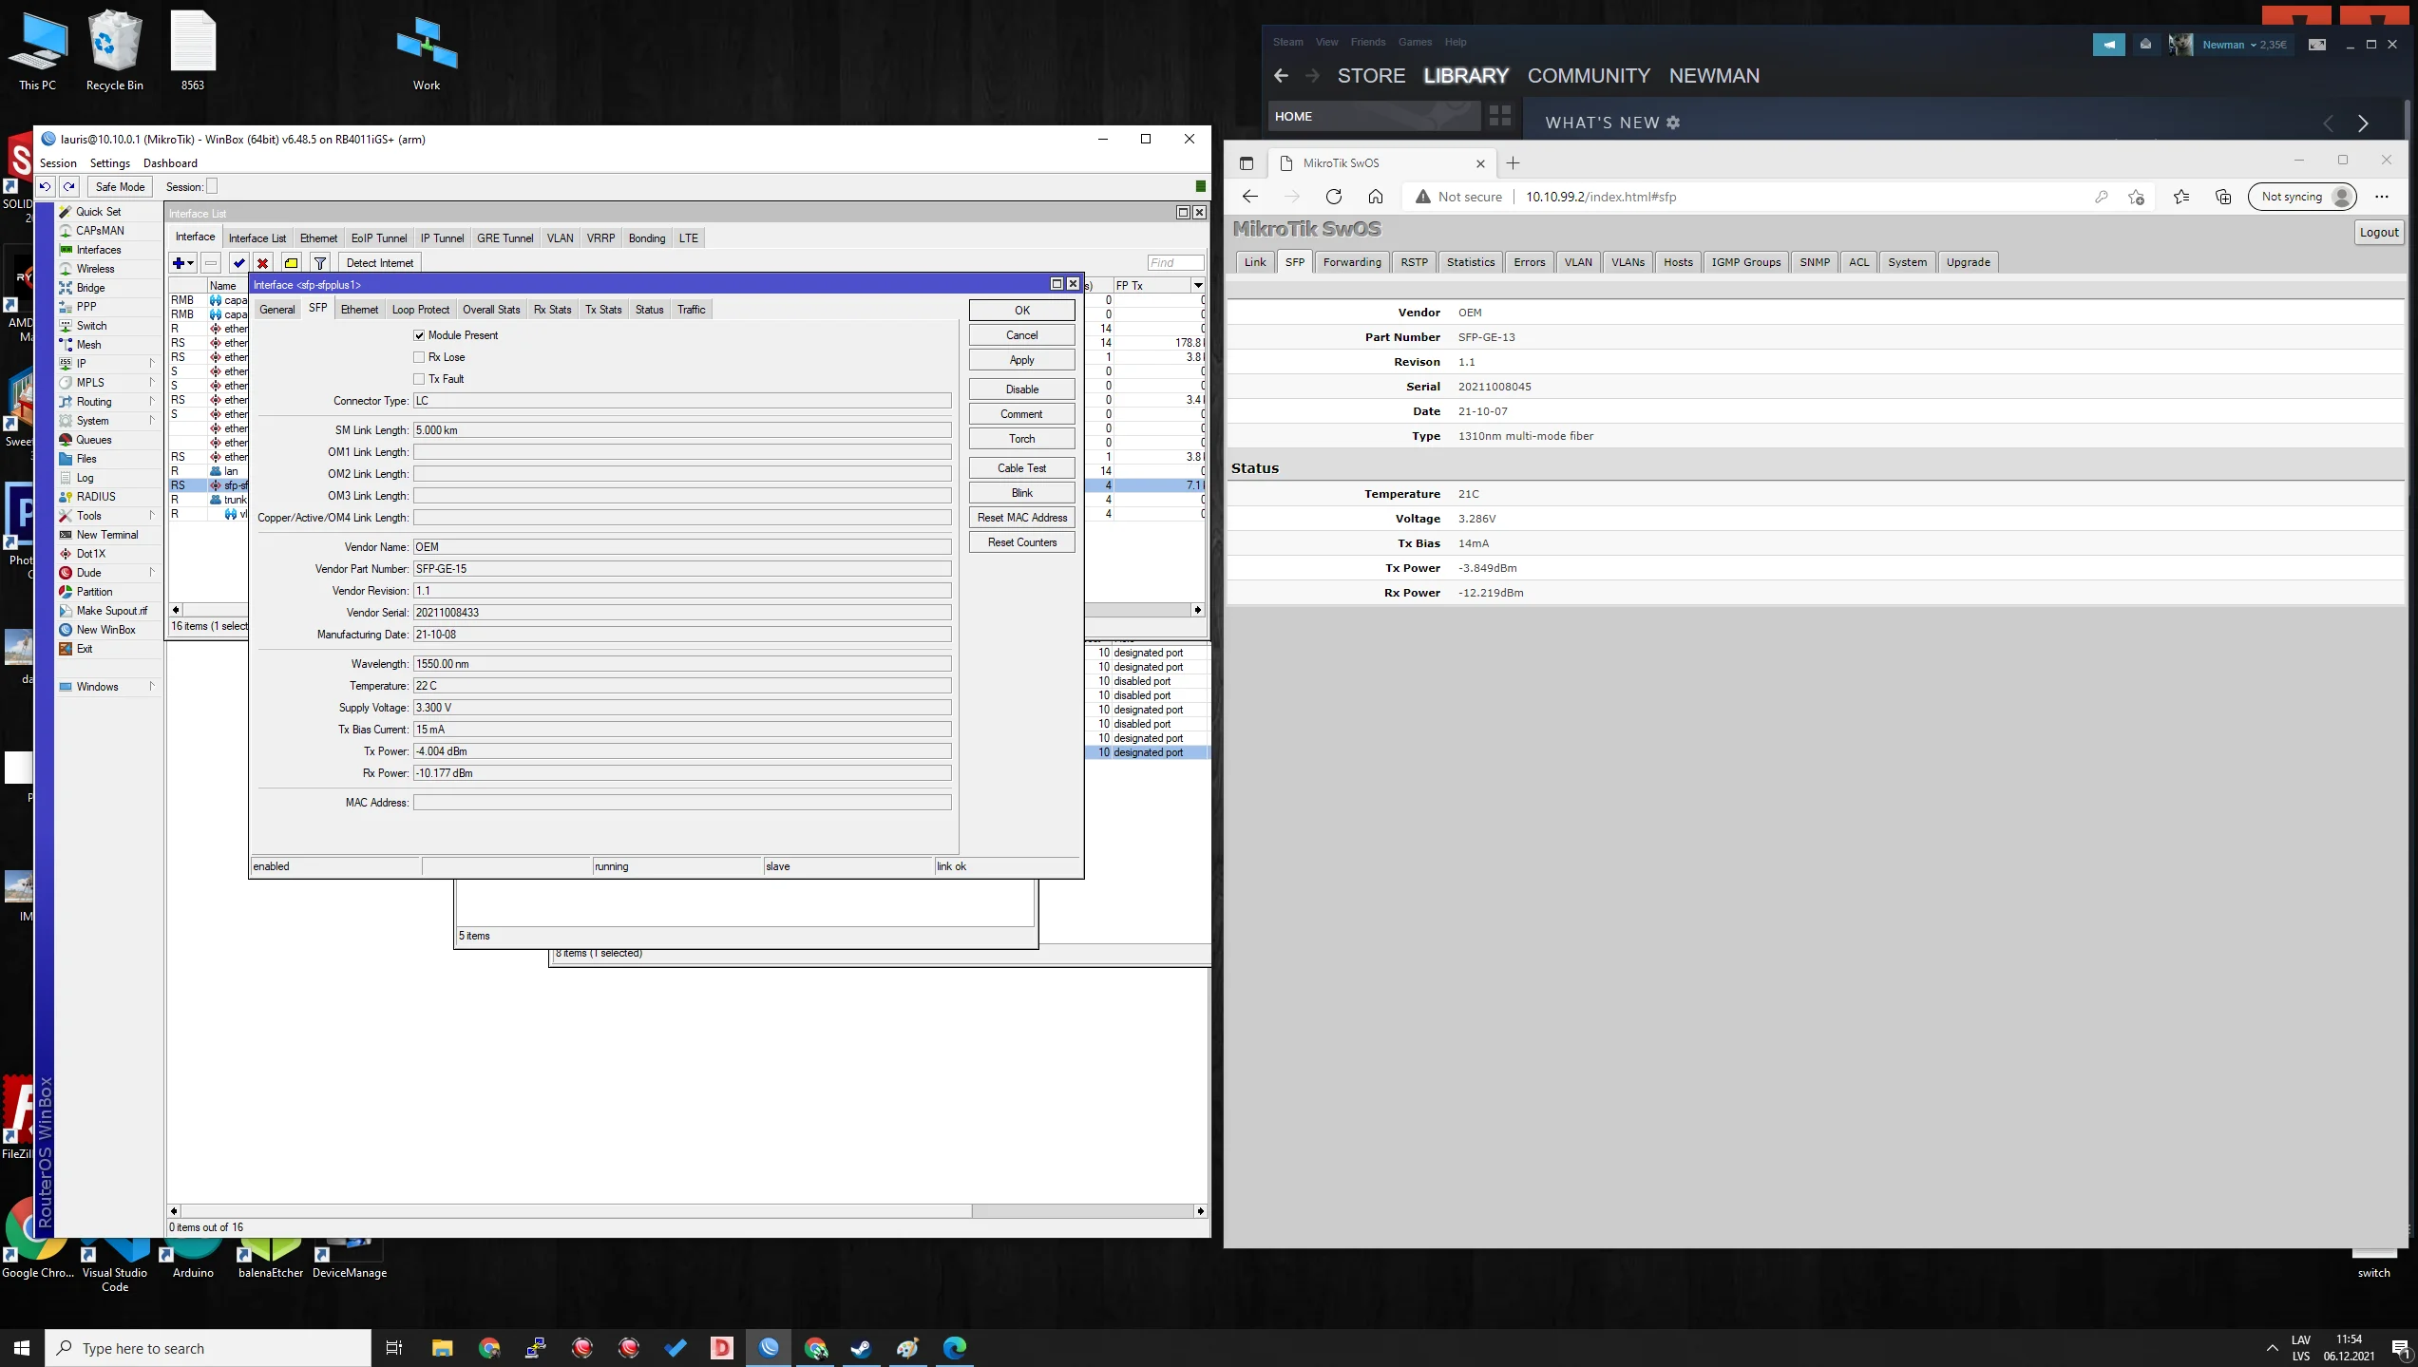2418x1367 pixels.
Task: Toggle the Module Present checkbox
Action: 419,335
